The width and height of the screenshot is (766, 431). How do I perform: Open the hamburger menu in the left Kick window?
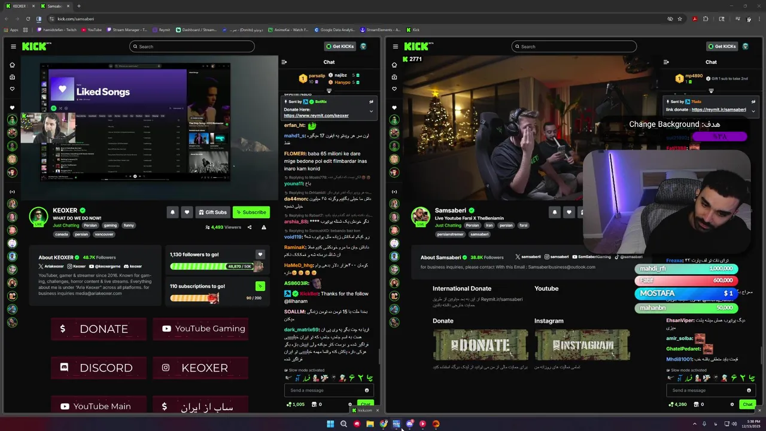13,47
